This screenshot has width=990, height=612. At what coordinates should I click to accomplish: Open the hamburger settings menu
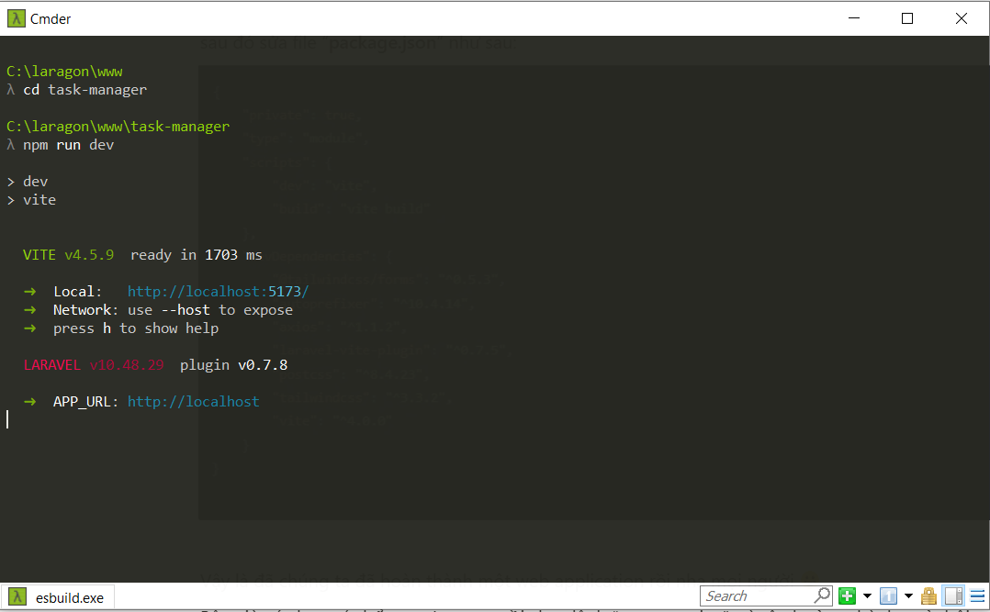[977, 595]
